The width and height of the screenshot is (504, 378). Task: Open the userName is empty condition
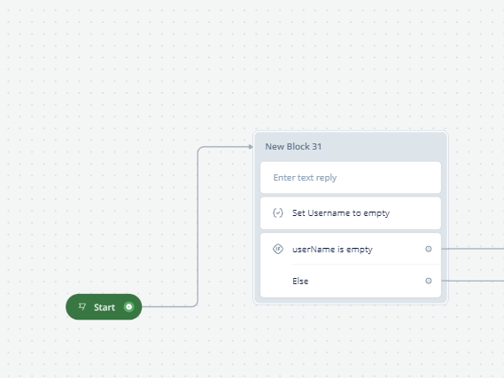tap(332, 250)
